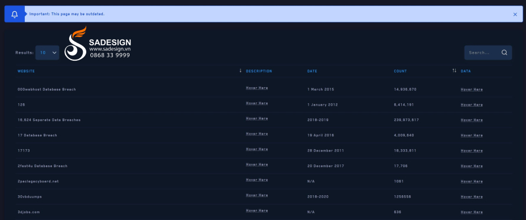Click count 18,333,811
Viewport: 526px width, 220px height.
pos(405,150)
